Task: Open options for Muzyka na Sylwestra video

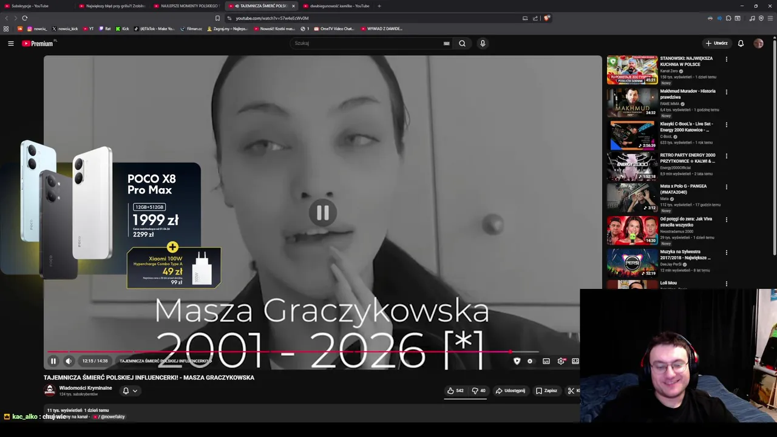Action: (726, 252)
